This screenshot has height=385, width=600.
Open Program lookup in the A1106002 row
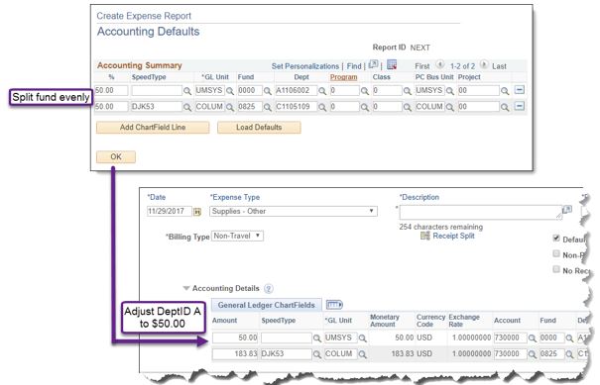[x=365, y=91]
